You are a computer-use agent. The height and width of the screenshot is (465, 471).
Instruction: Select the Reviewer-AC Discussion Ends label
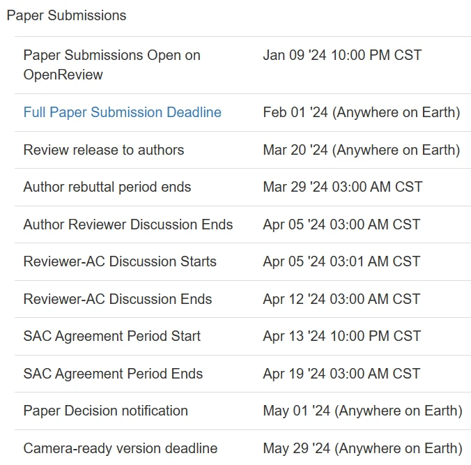tap(117, 299)
